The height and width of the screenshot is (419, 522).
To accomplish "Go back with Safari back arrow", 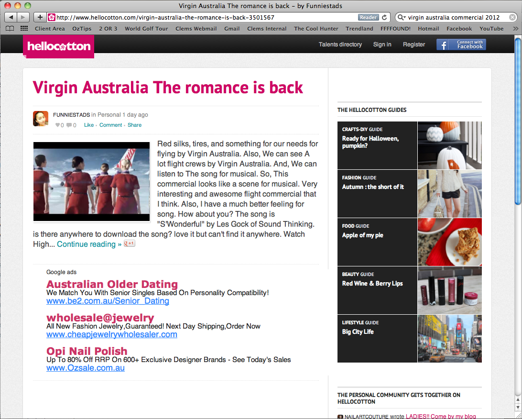I will [11, 17].
